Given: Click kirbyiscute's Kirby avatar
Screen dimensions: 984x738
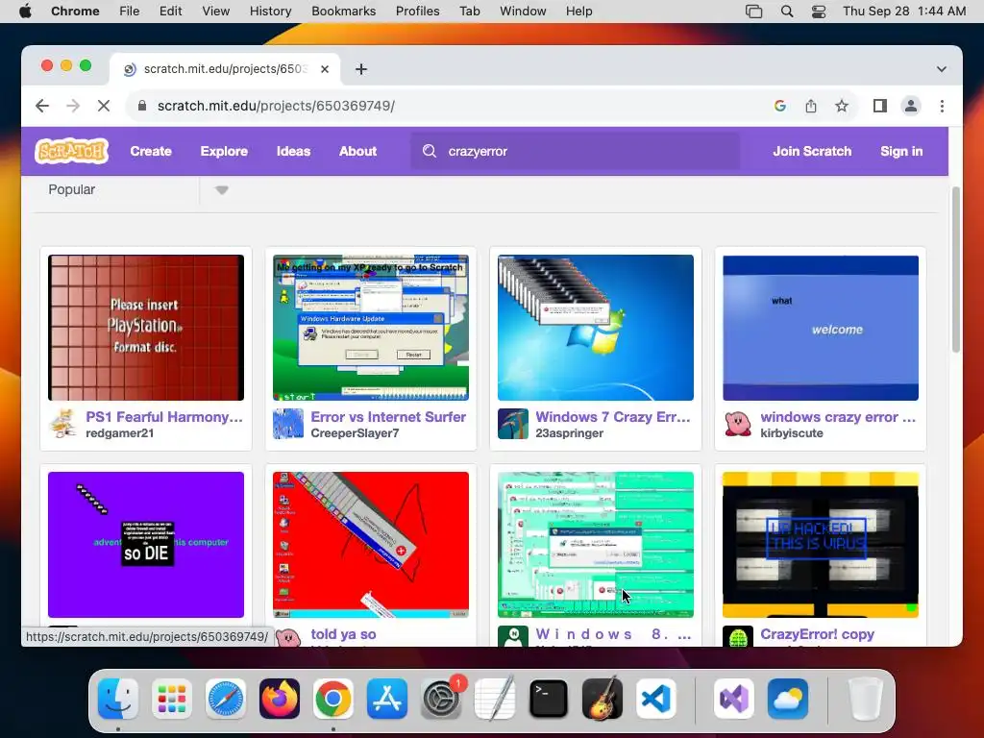Looking at the screenshot, I should point(737,424).
